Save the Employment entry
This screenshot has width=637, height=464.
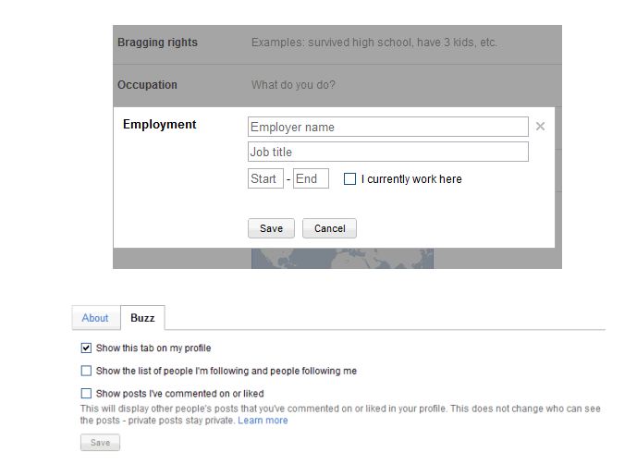[x=271, y=228]
